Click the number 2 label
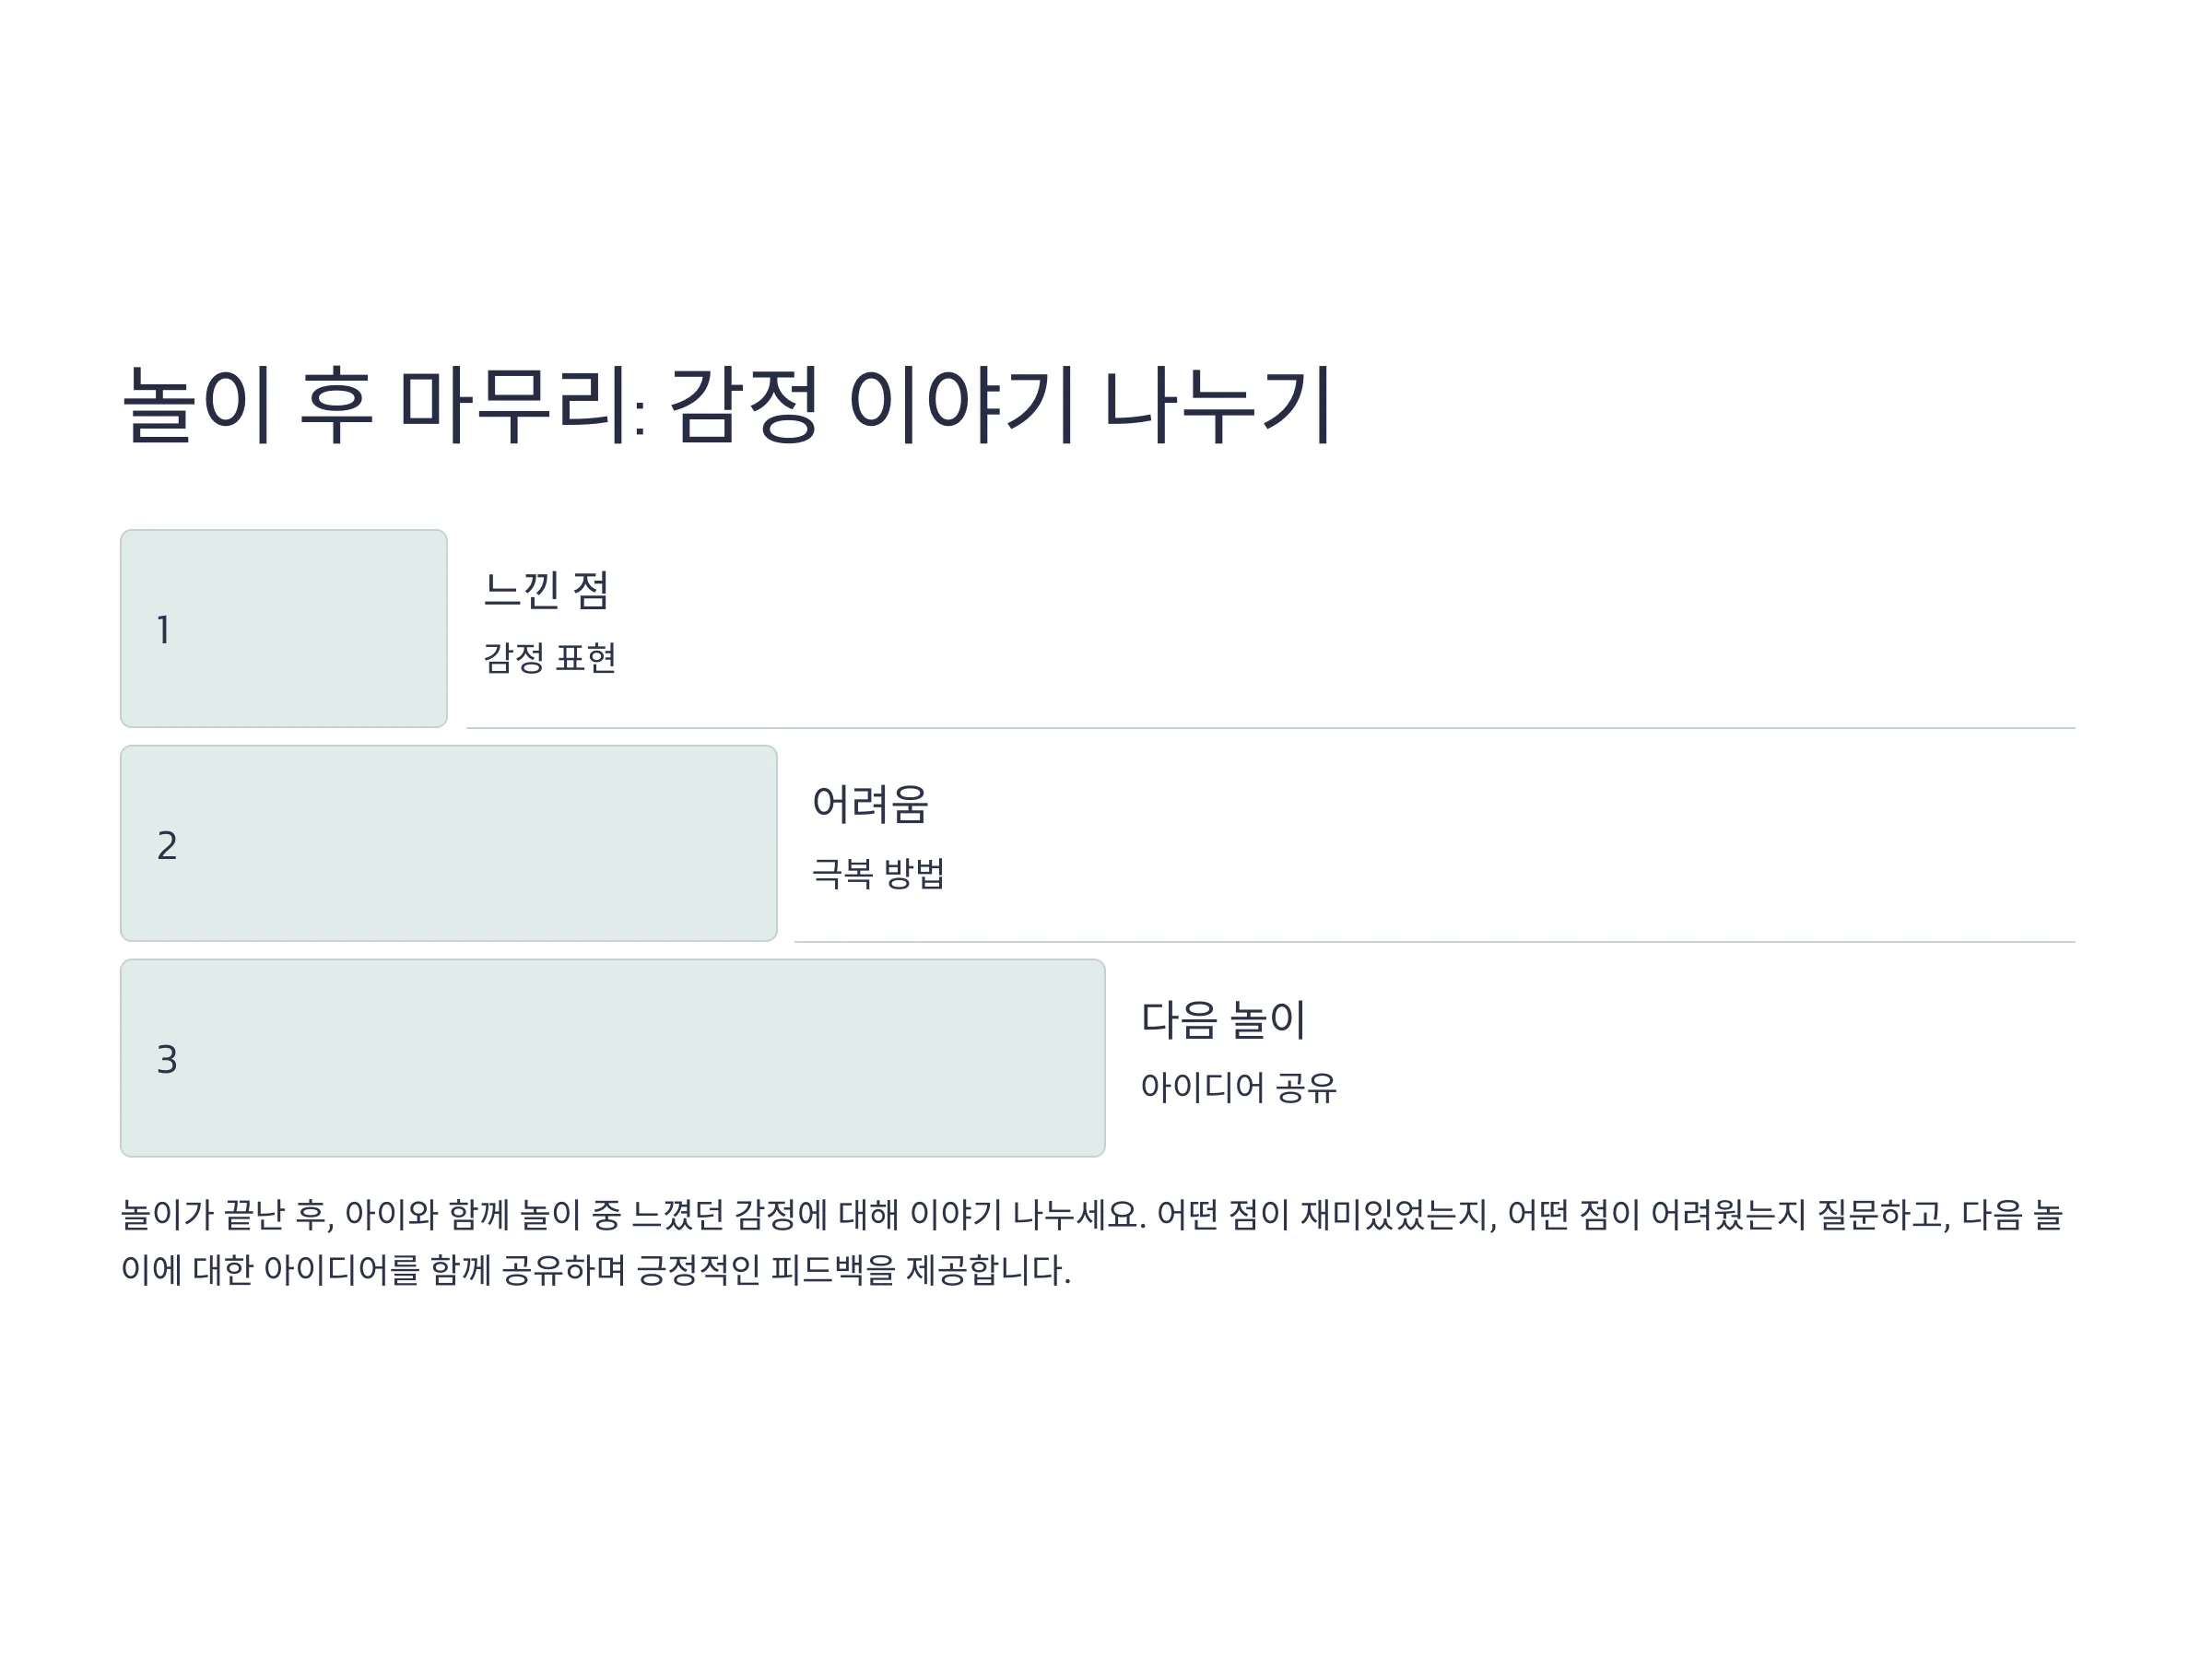Viewport: 2212px width, 1659px height. click(x=167, y=846)
